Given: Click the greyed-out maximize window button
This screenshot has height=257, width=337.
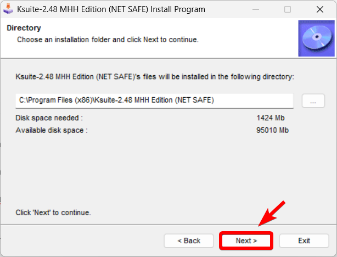Looking at the screenshot, I should [288, 9].
